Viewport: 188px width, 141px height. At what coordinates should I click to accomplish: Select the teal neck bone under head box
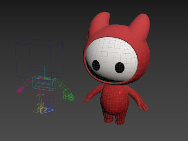point(44,72)
